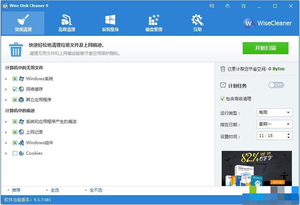Enable the Cookies checkbox
The height and width of the screenshot is (205, 300).
[14, 153]
